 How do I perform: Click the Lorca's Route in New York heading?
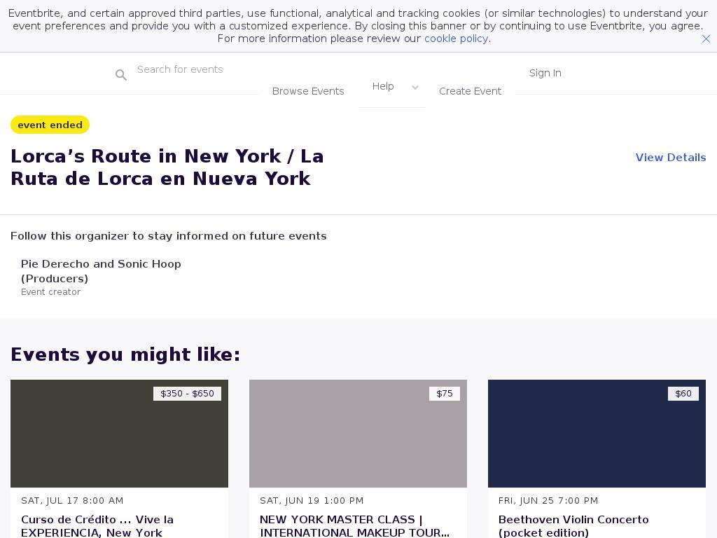coord(167,167)
